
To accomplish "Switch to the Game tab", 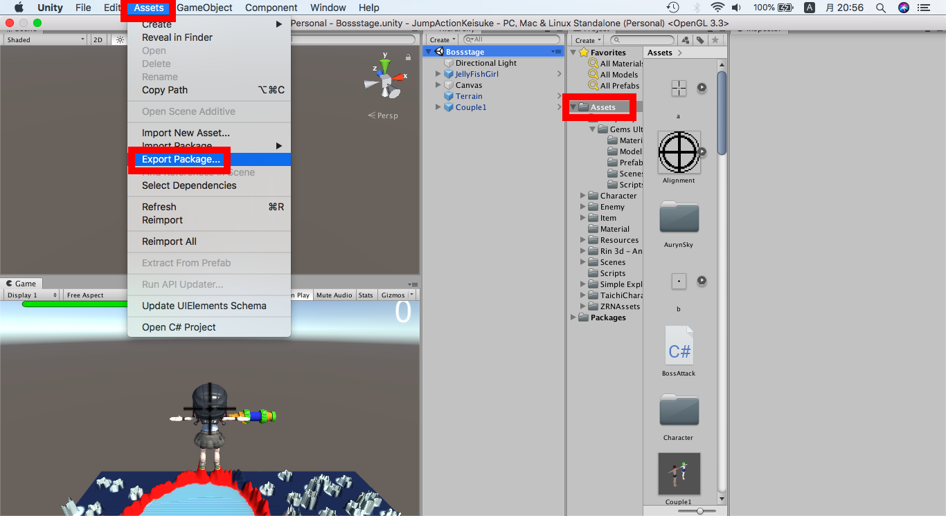I will 21,284.
